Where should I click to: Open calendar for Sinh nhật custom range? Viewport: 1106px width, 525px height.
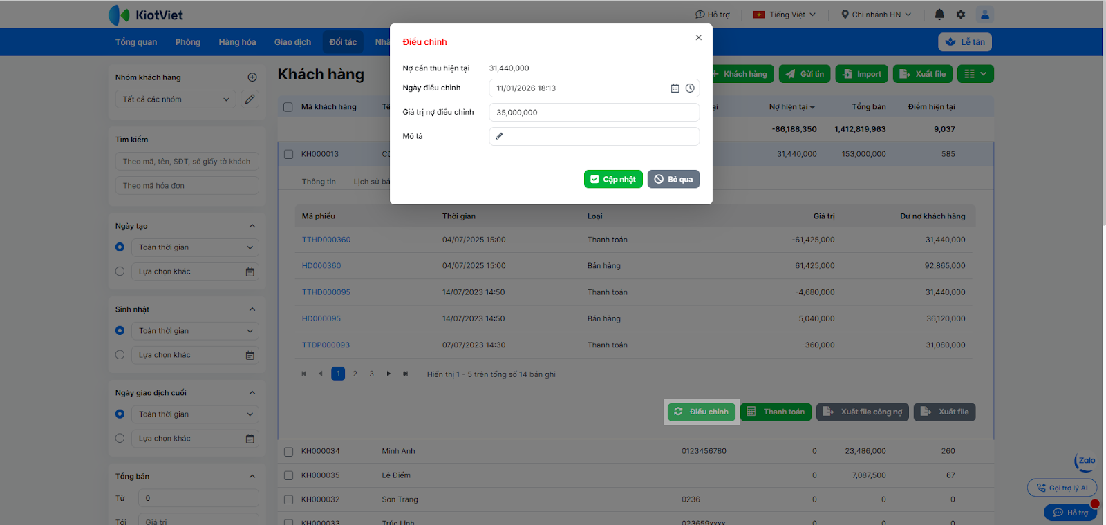[x=250, y=356]
